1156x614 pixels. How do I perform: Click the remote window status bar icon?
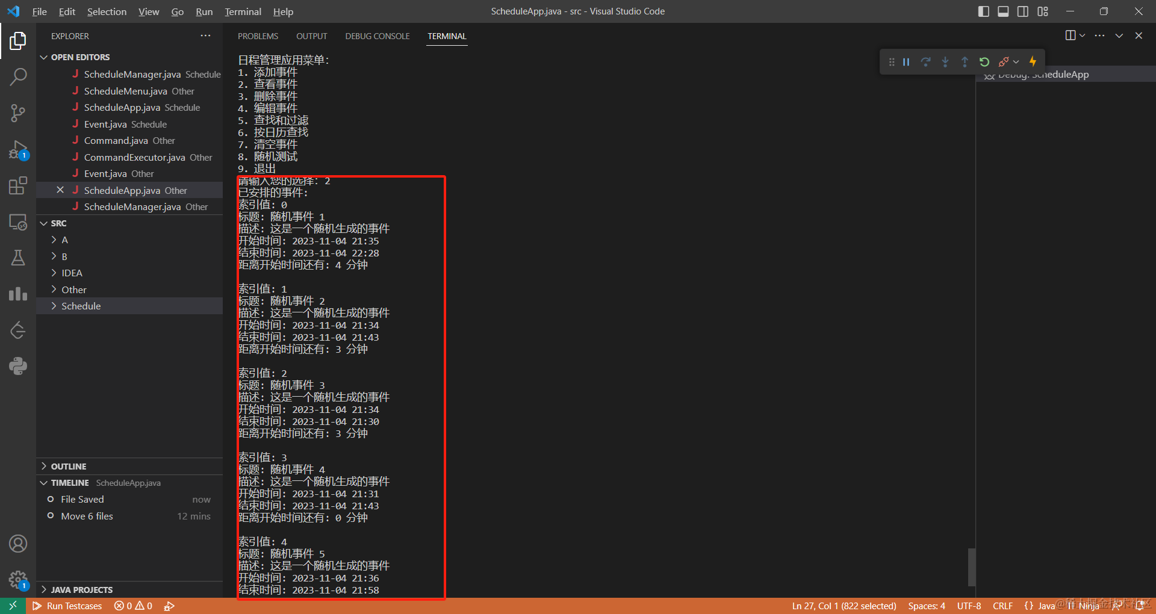(x=13, y=606)
